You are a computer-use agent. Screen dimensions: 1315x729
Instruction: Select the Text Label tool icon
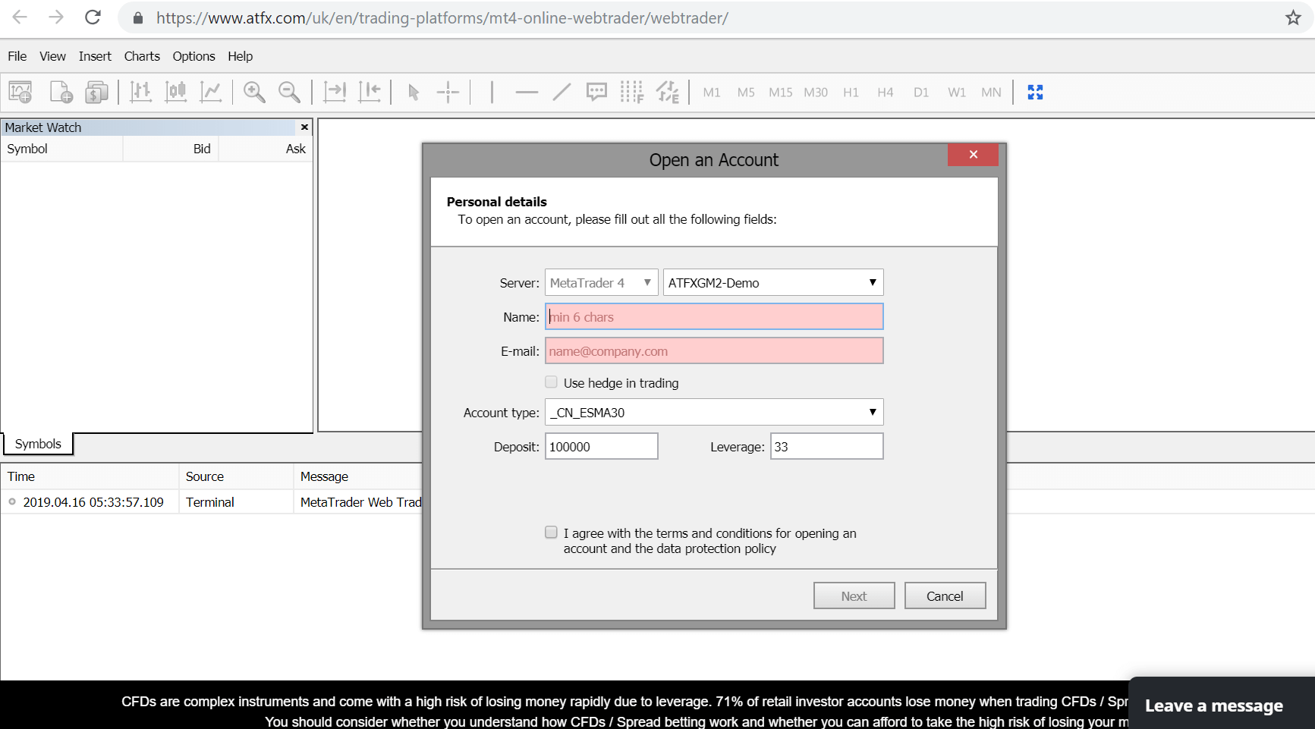pyautogui.click(x=596, y=93)
